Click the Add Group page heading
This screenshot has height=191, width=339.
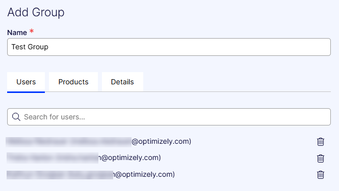(x=36, y=12)
